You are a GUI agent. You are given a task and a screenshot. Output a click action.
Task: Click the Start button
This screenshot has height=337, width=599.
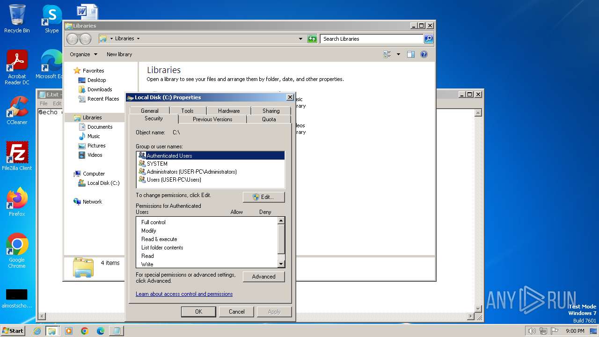13,331
